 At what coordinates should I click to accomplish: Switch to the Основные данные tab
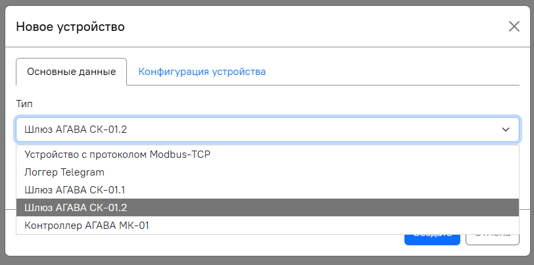tap(71, 72)
